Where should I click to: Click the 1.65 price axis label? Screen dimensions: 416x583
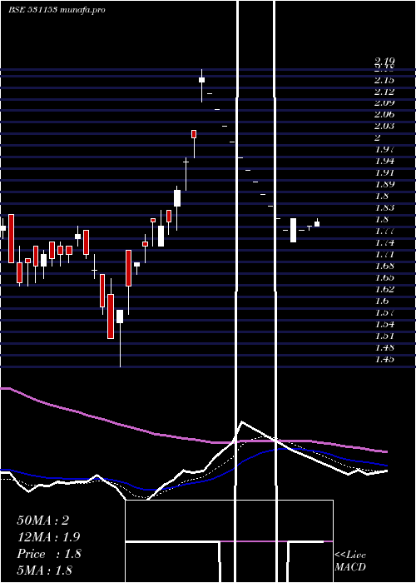384,277
